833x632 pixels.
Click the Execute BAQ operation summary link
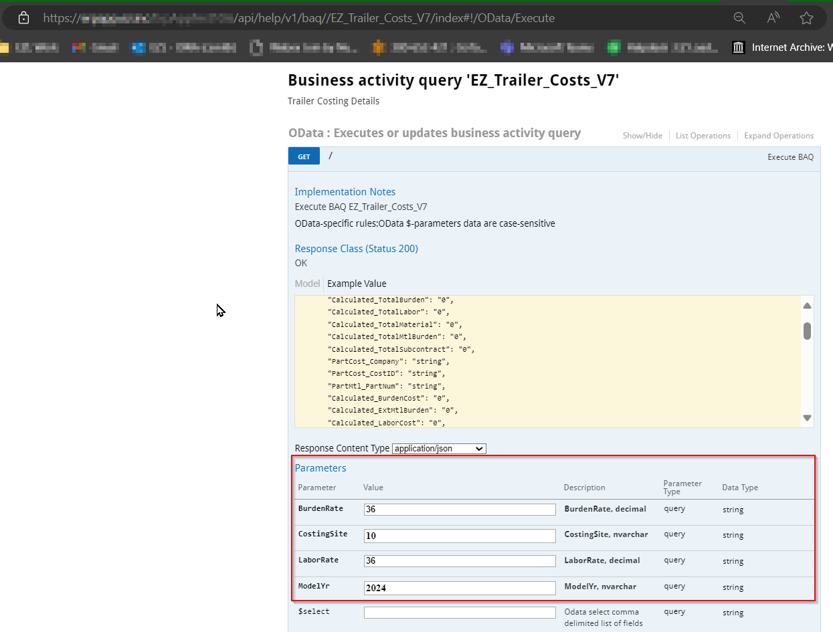click(x=791, y=157)
